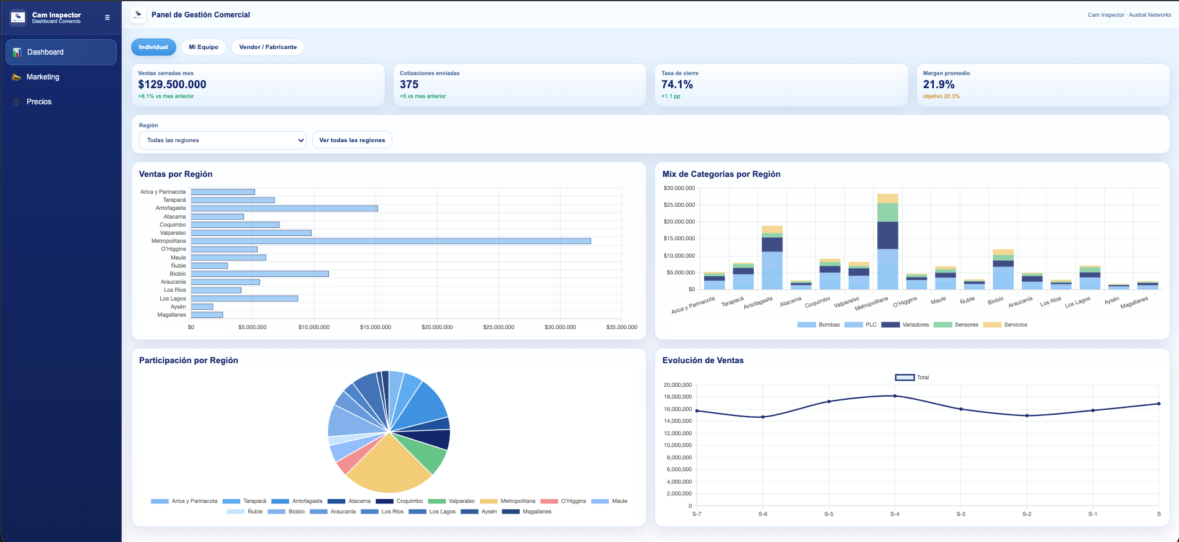Click Metropolitana yellow swatch in pie legend
This screenshot has height=542, width=1179.
pos(489,501)
